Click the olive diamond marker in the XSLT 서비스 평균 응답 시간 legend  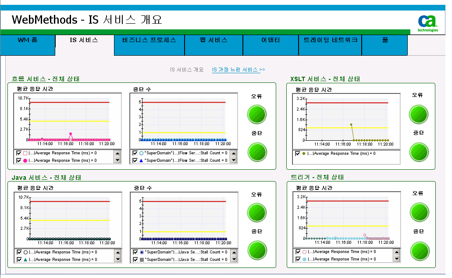[304, 153]
